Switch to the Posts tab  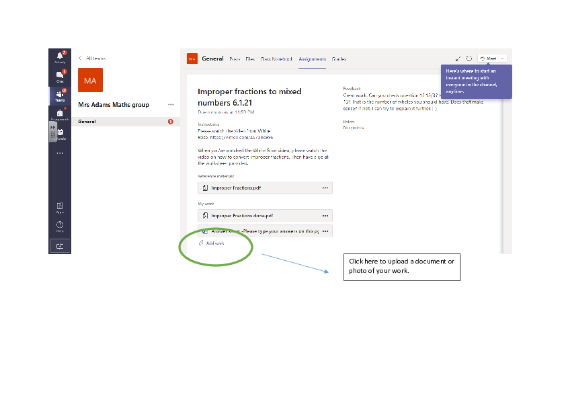(x=235, y=59)
